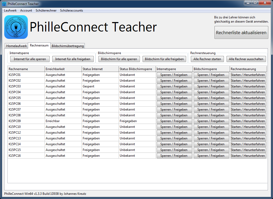The height and width of the screenshot is (199, 273).
Task: Click Alle Rechner ausschalten button
Action: click(x=246, y=59)
